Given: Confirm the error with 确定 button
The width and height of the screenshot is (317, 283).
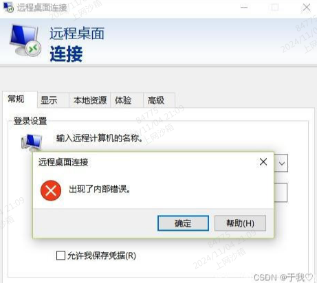Looking at the screenshot, I should pos(183,223).
